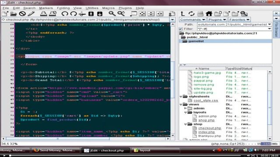Reload the file browser directory

(x=191, y=14)
